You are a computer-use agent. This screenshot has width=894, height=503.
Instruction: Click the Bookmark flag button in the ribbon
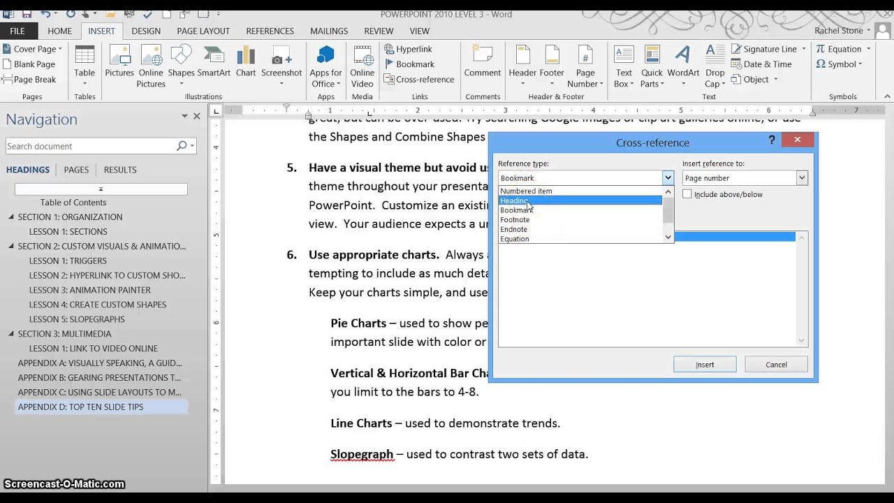409,64
